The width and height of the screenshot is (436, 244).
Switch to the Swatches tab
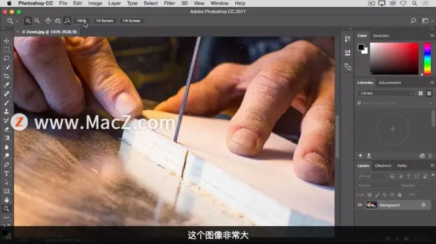pyautogui.click(x=381, y=36)
